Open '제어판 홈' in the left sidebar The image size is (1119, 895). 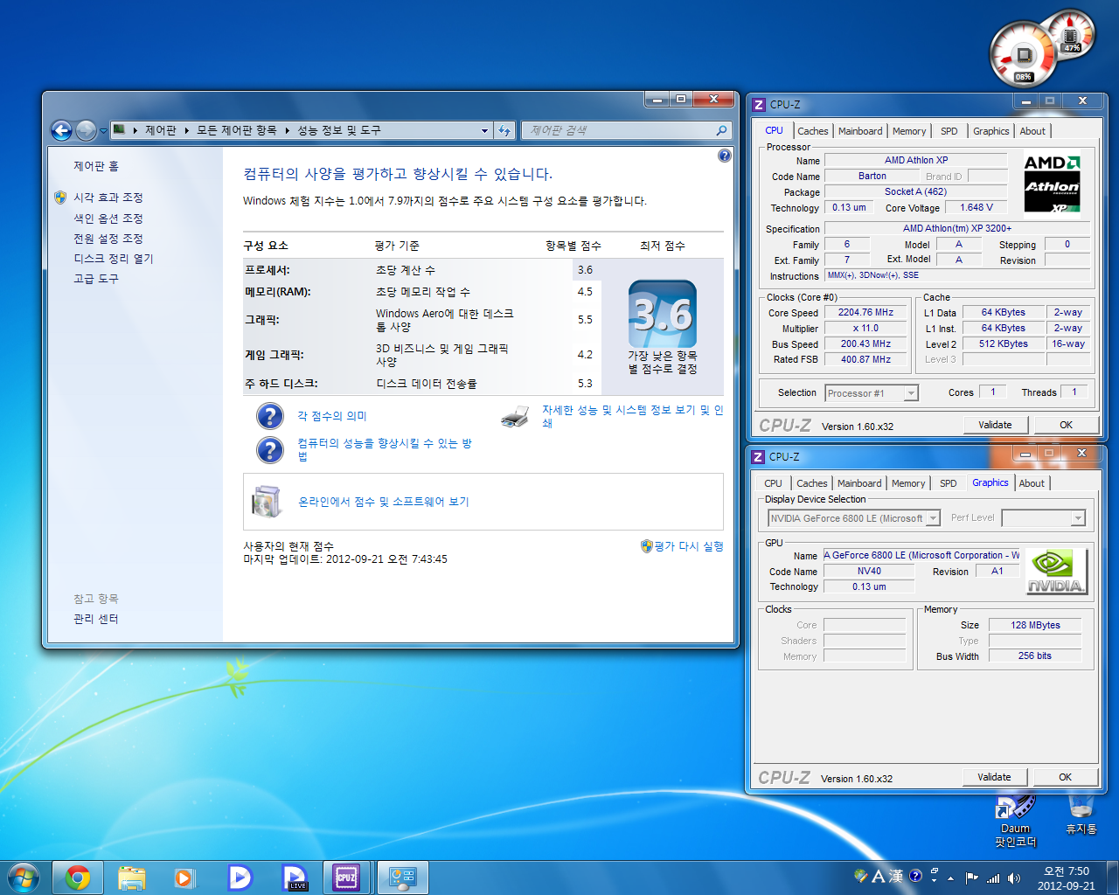click(96, 166)
